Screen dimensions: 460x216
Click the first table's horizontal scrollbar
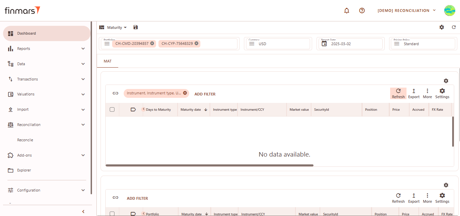pos(209,165)
